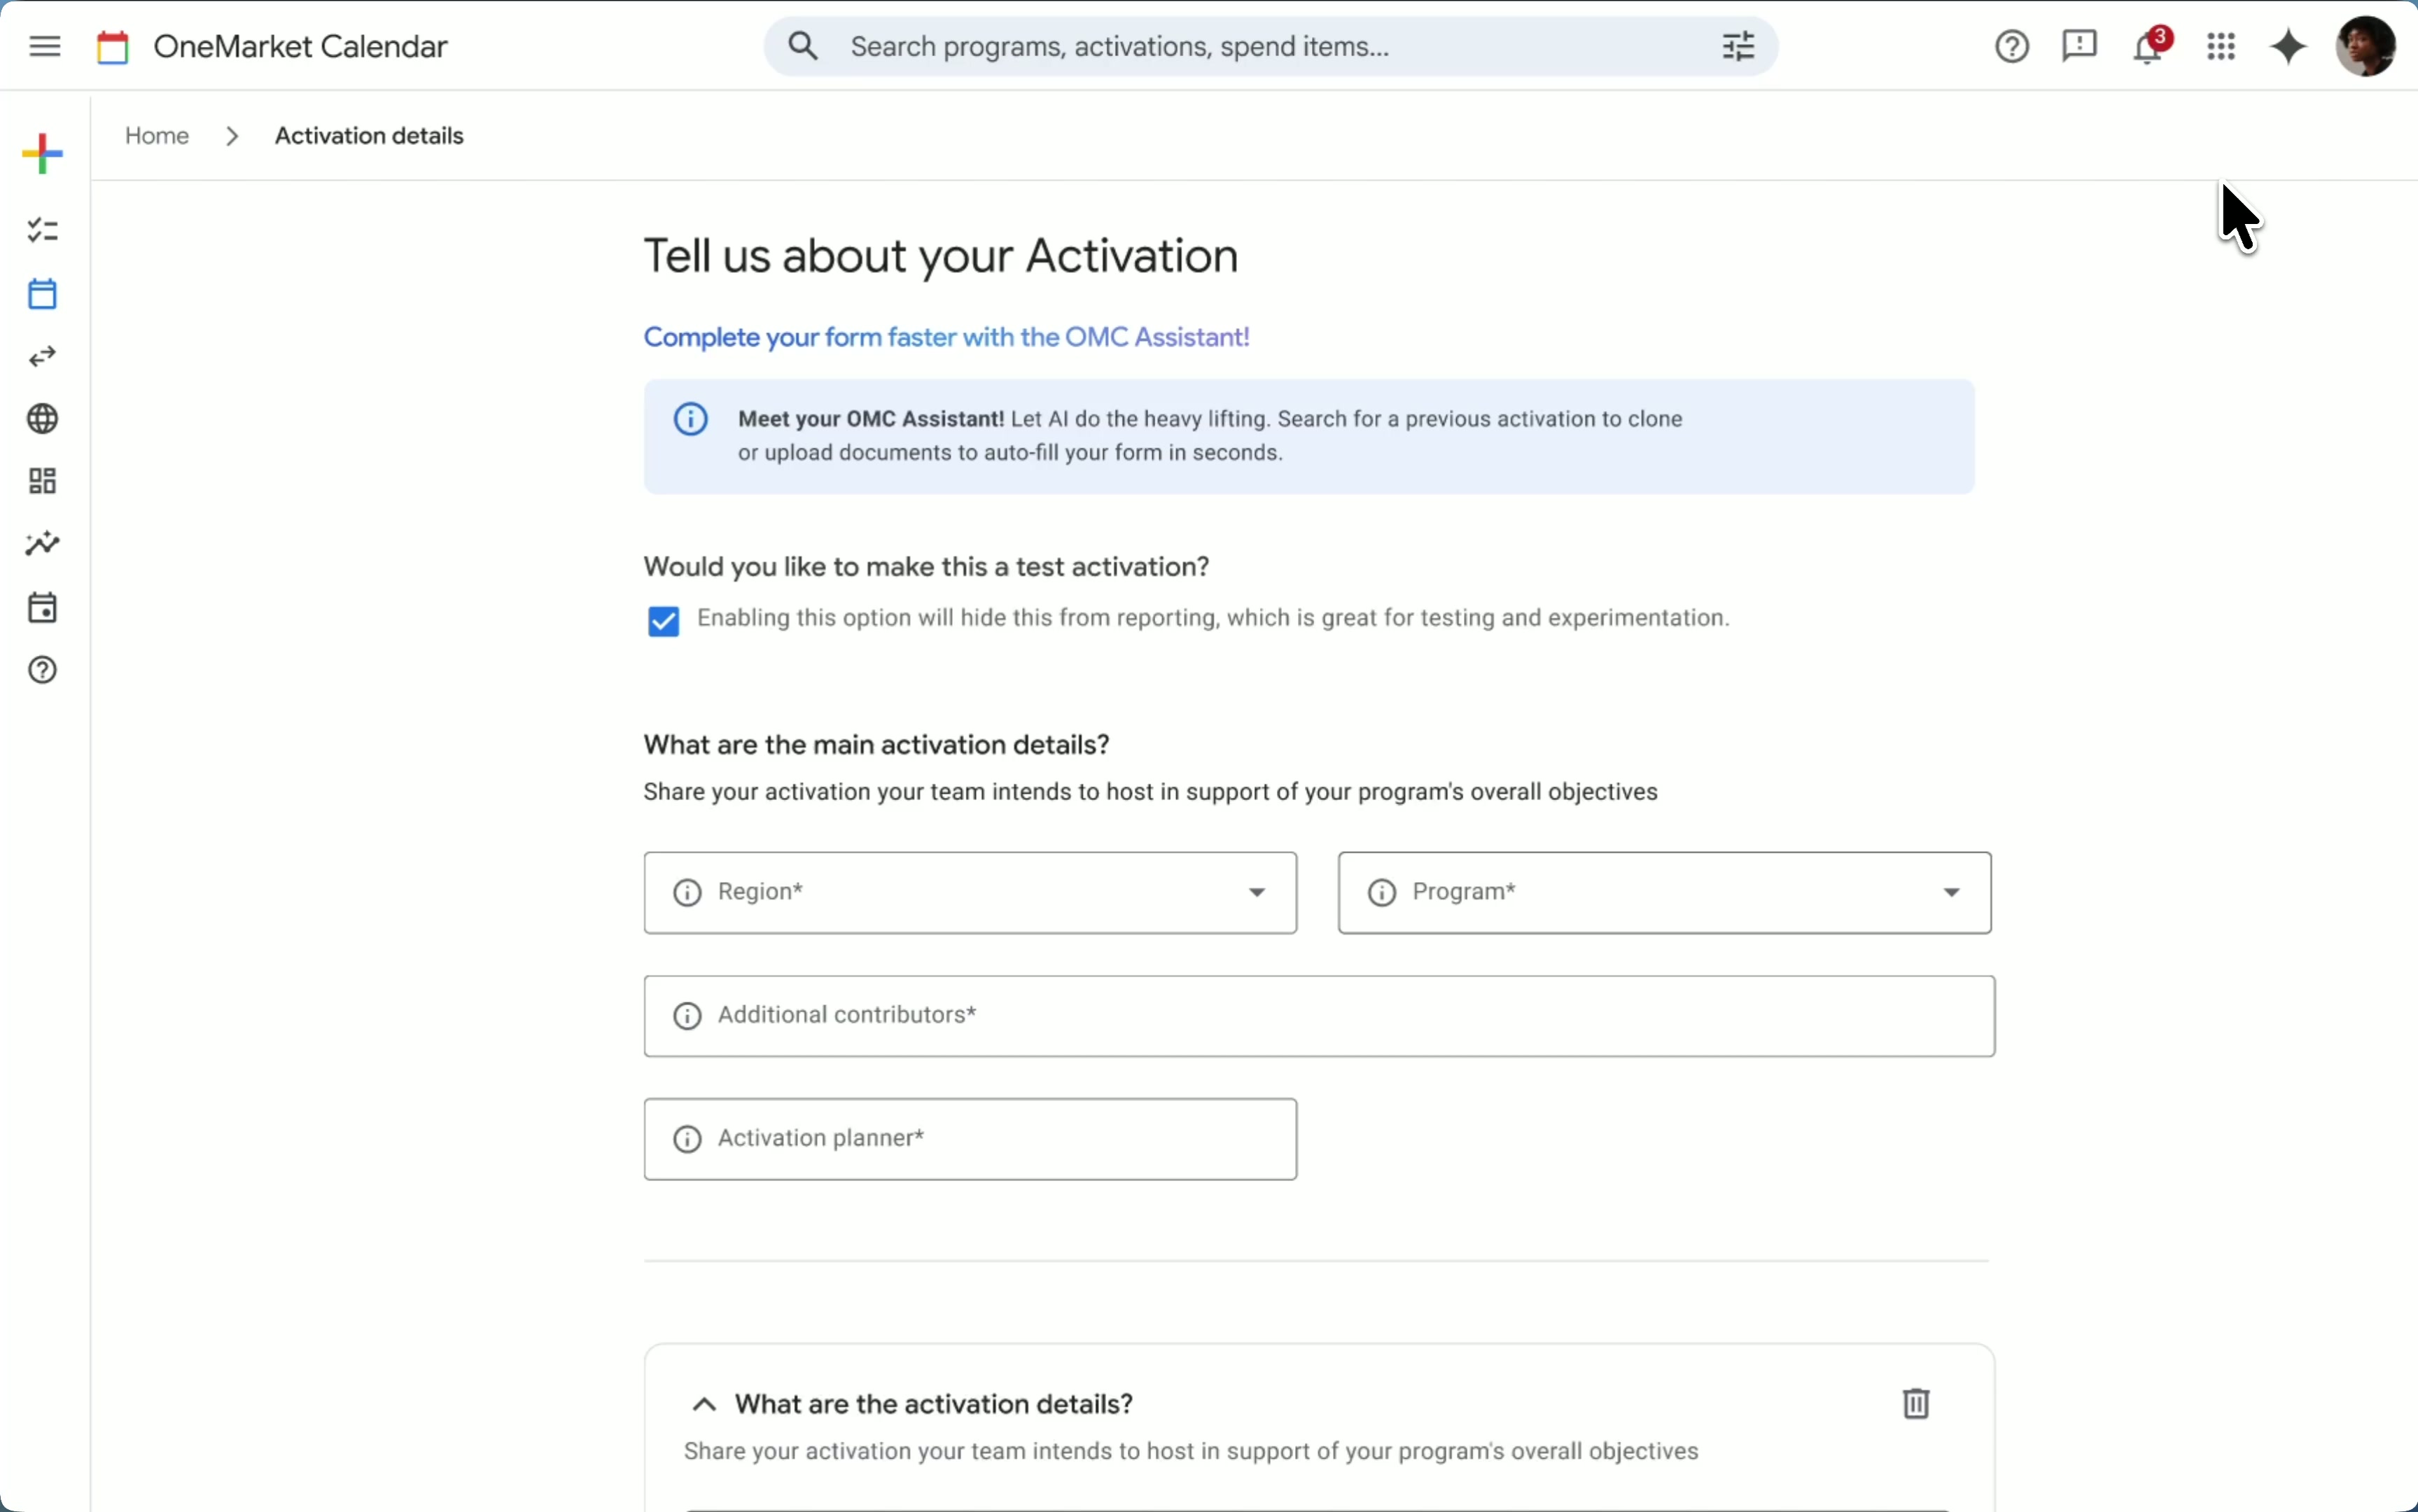Click the info icon in Assistant banner

click(x=691, y=419)
